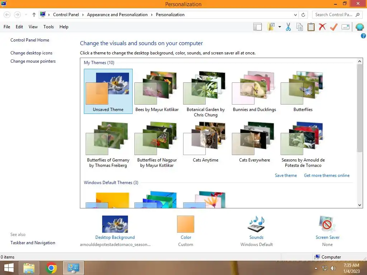Apply Seasons by Arnould de Potesta de Tornaco theme
This screenshot has width=367, height=275.
[x=303, y=145]
